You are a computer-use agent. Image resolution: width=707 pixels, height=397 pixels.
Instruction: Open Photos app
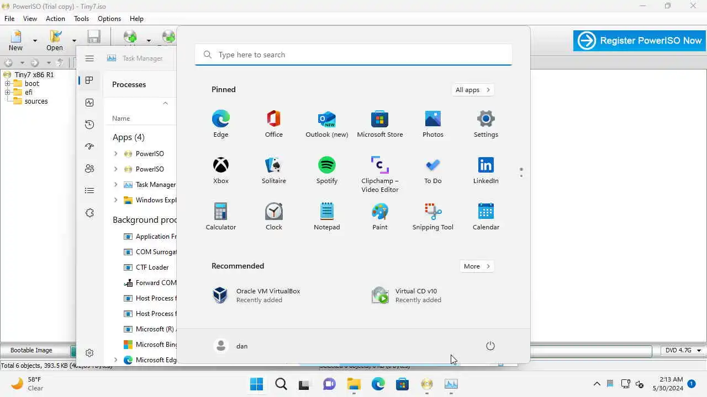point(432,124)
